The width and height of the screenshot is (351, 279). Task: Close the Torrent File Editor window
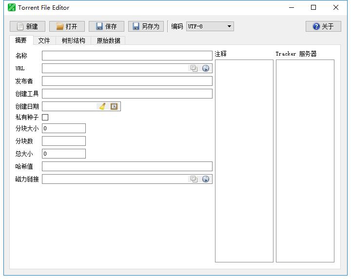[x=336, y=8]
